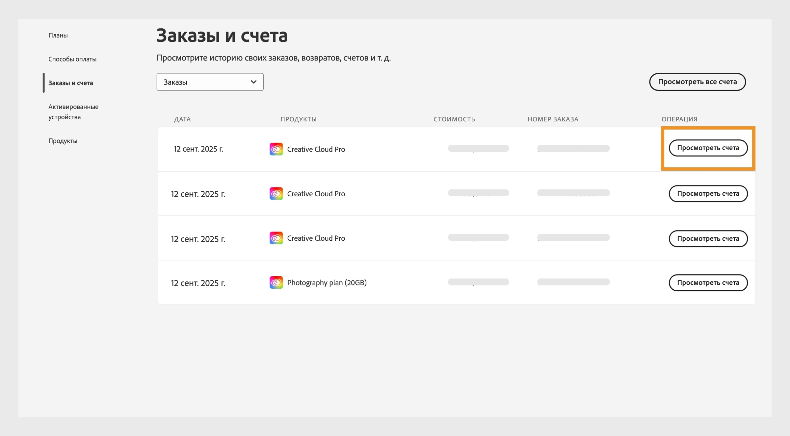Select Заказы и счета sidebar item
The height and width of the screenshot is (436, 790).
[71, 83]
